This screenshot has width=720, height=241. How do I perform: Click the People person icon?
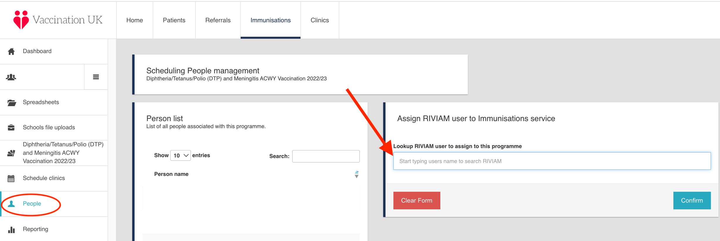(x=11, y=204)
